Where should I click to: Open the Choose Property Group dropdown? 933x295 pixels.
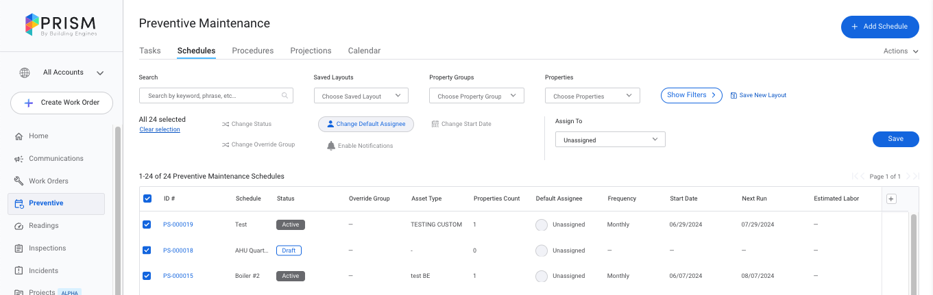click(x=476, y=96)
